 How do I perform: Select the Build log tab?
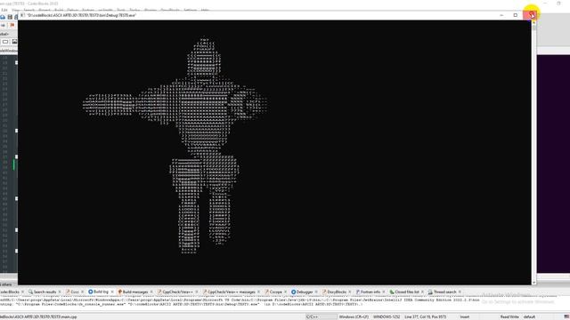101,292
